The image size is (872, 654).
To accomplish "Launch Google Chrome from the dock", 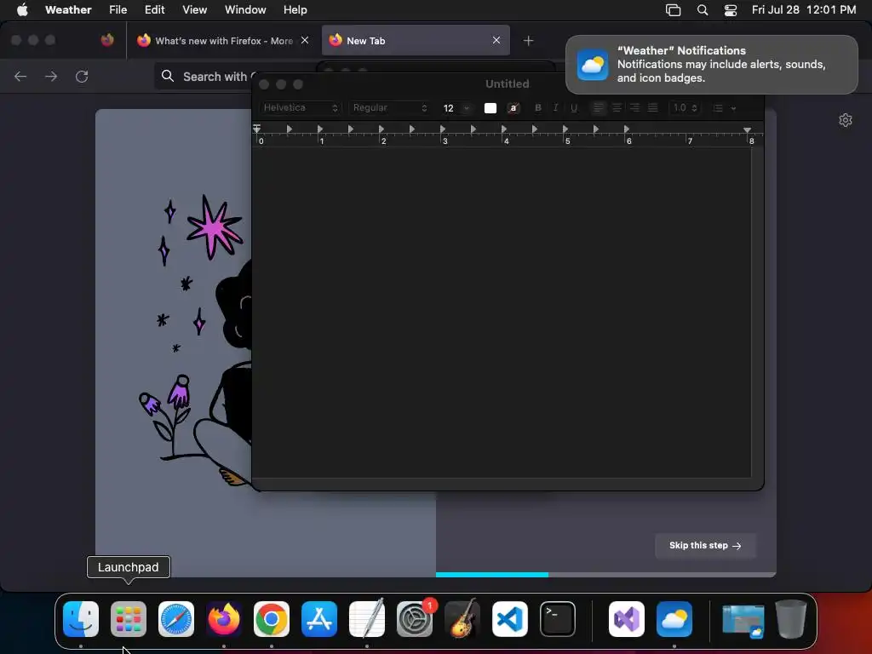I will (x=272, y=619).
